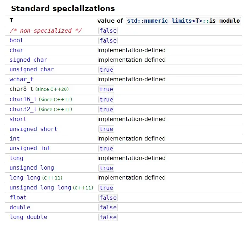248x226 pixels.
Task: Open the unsigned short link
Action: click(x=33, y=129)
